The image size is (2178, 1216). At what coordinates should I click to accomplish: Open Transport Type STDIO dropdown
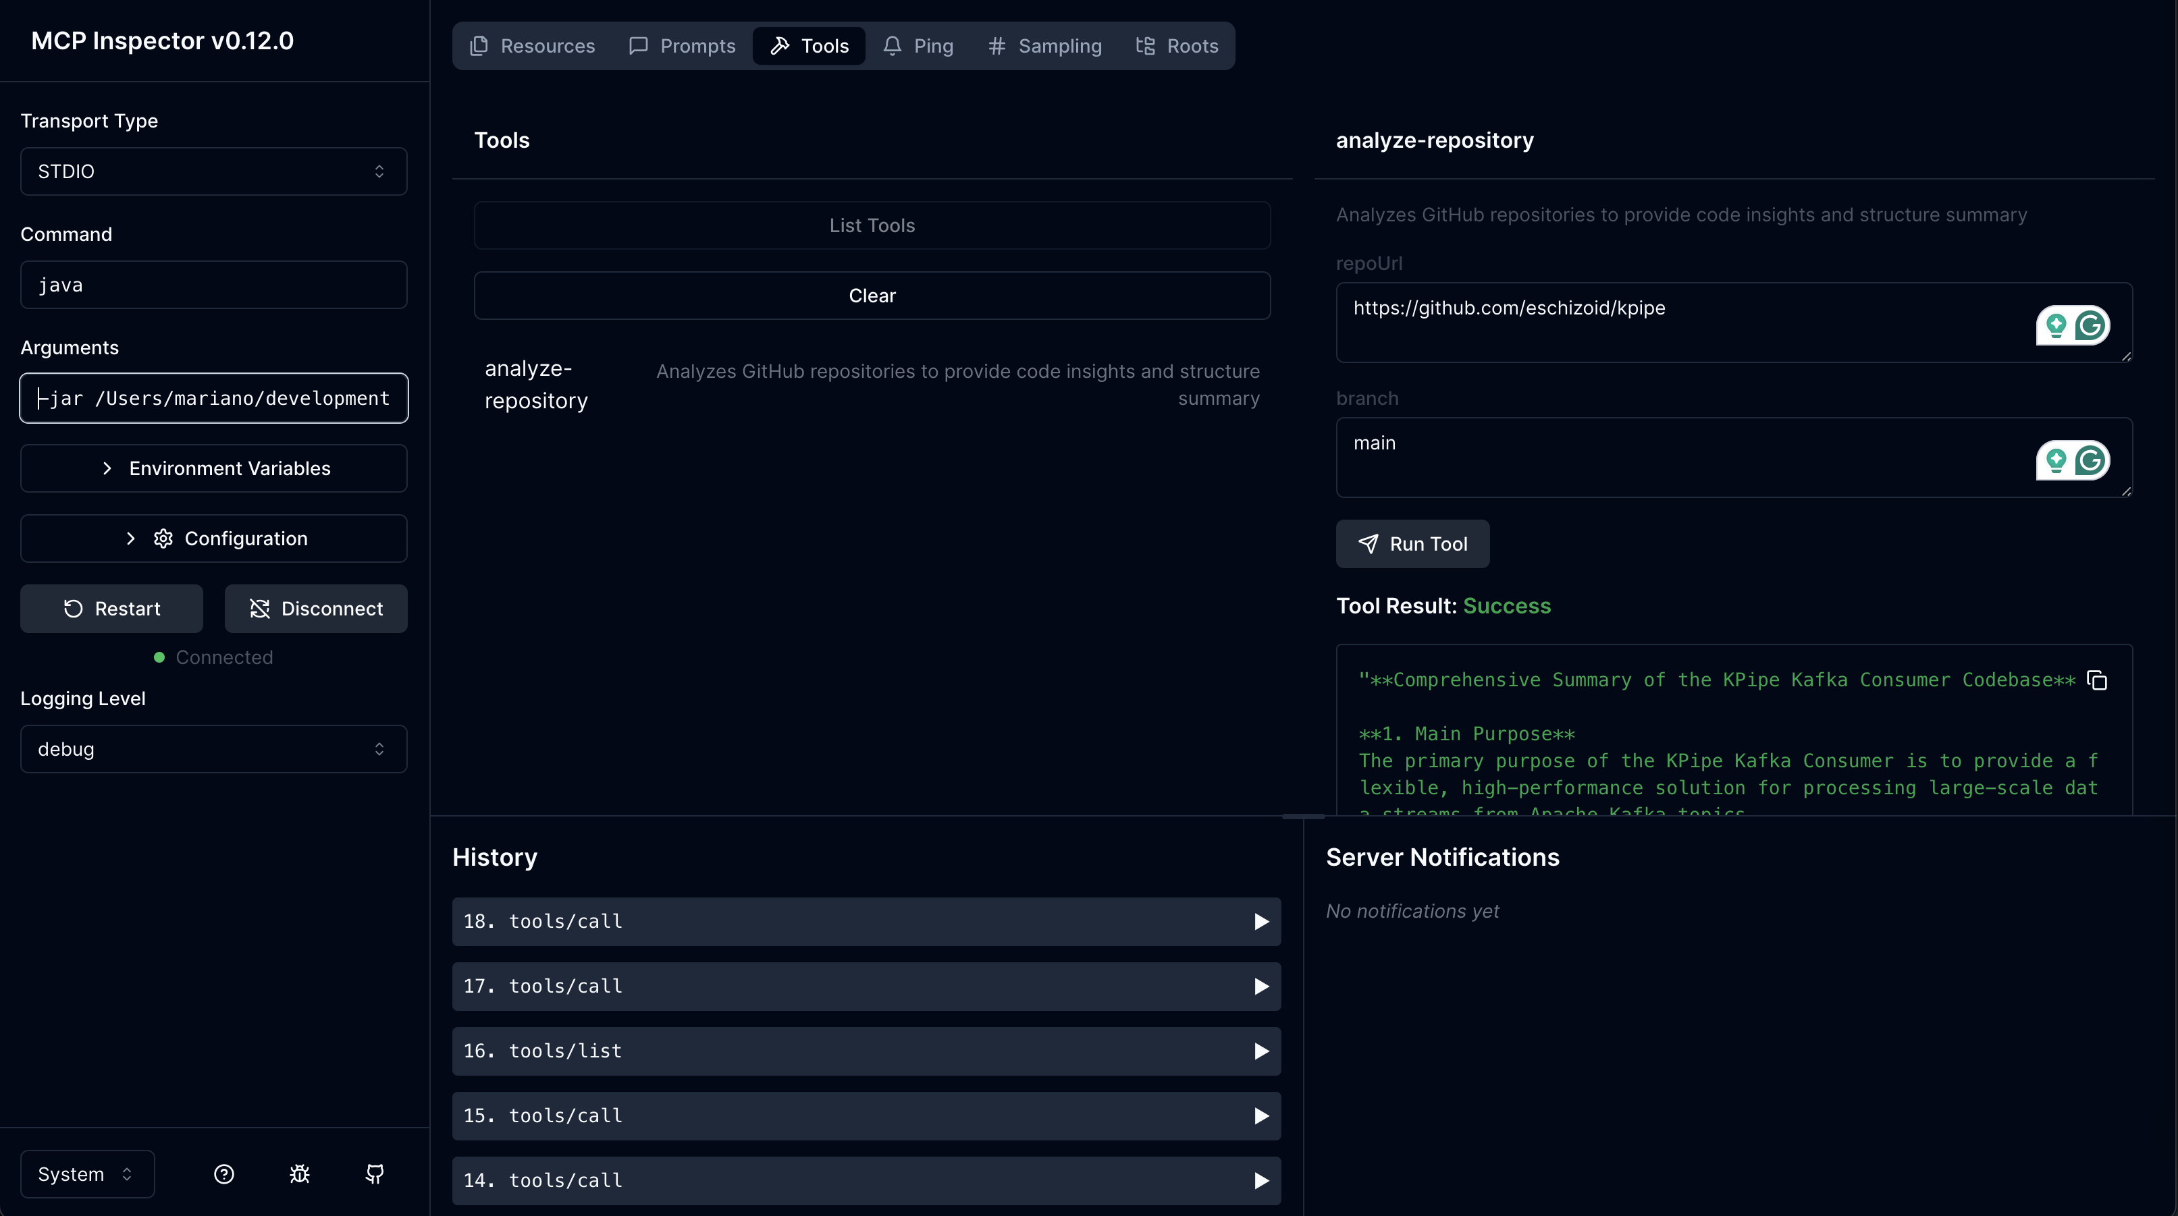[214, 171]
